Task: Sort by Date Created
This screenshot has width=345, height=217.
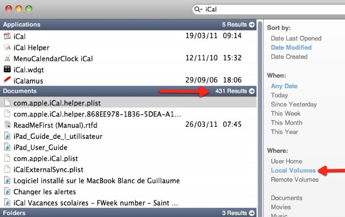Action: click(289, 57)
